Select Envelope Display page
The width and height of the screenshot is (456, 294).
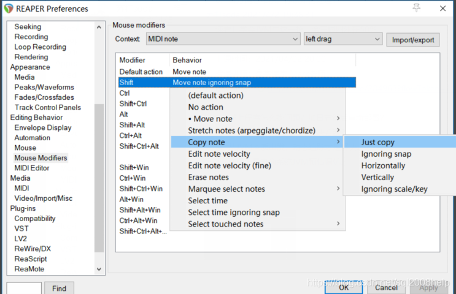43,127
